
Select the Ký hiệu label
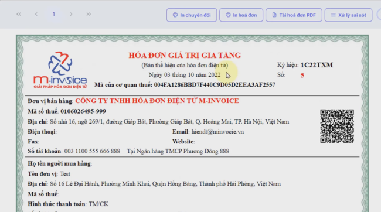288,65
